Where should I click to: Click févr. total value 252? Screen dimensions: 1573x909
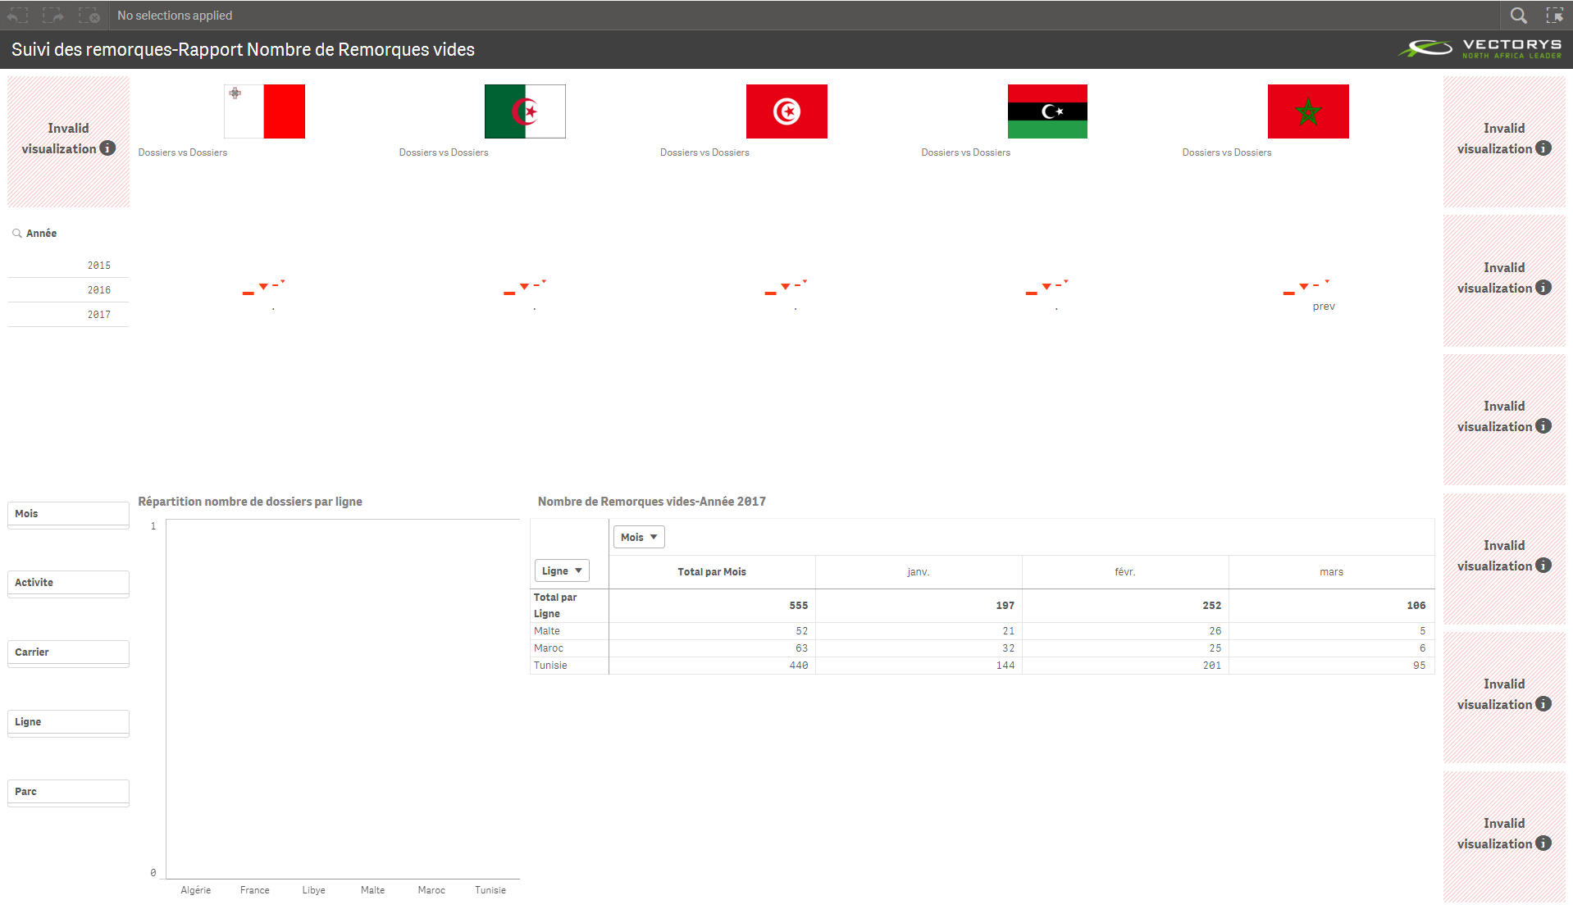coord(1212,606)
